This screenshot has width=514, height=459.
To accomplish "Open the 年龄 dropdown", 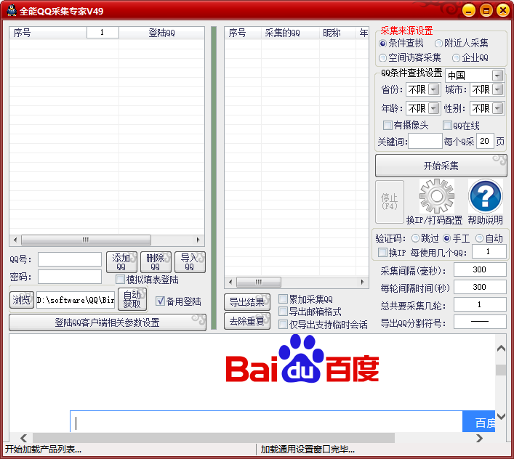I will click(434, 108).
